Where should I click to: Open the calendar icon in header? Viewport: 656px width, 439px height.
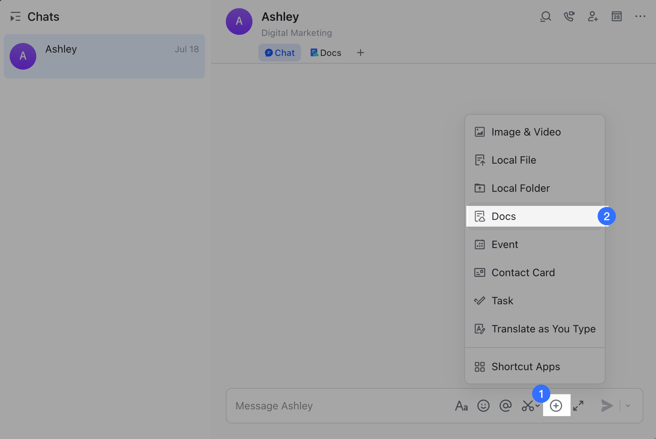[x=616, y=16]
